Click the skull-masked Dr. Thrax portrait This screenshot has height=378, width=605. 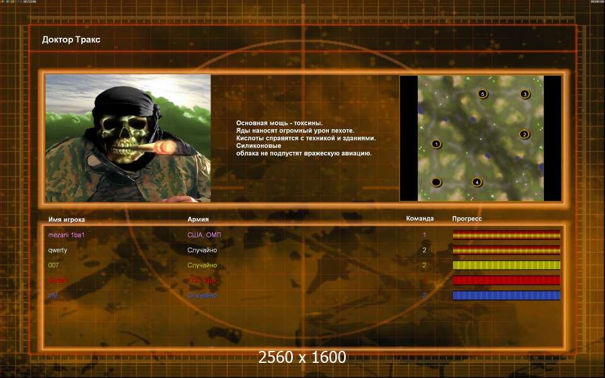coord(128,138)
